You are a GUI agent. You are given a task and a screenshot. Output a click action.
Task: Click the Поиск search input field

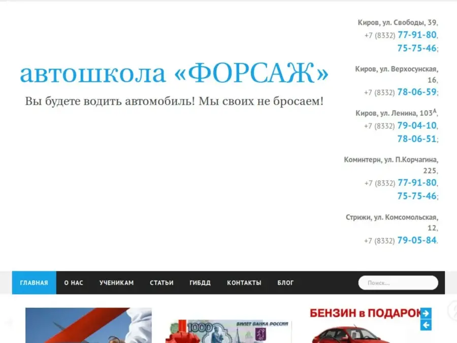[x=398, y=283]
